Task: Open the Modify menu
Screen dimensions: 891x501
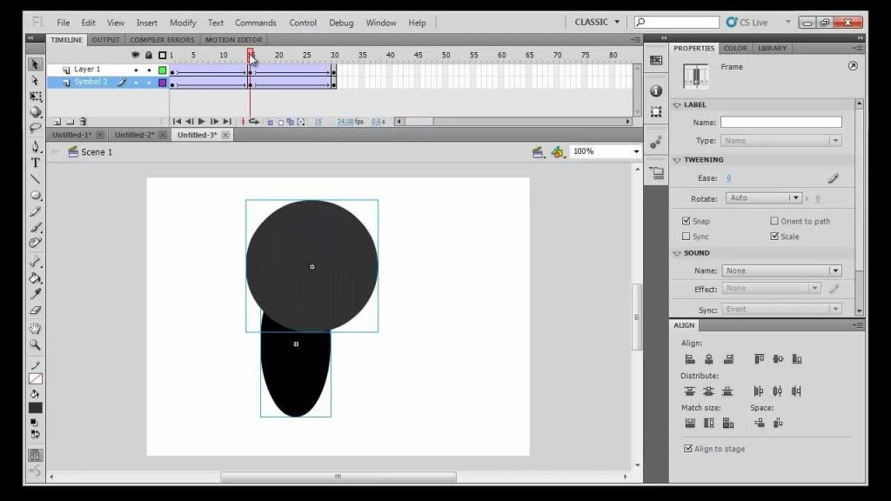Action: (x=183, y=23)
